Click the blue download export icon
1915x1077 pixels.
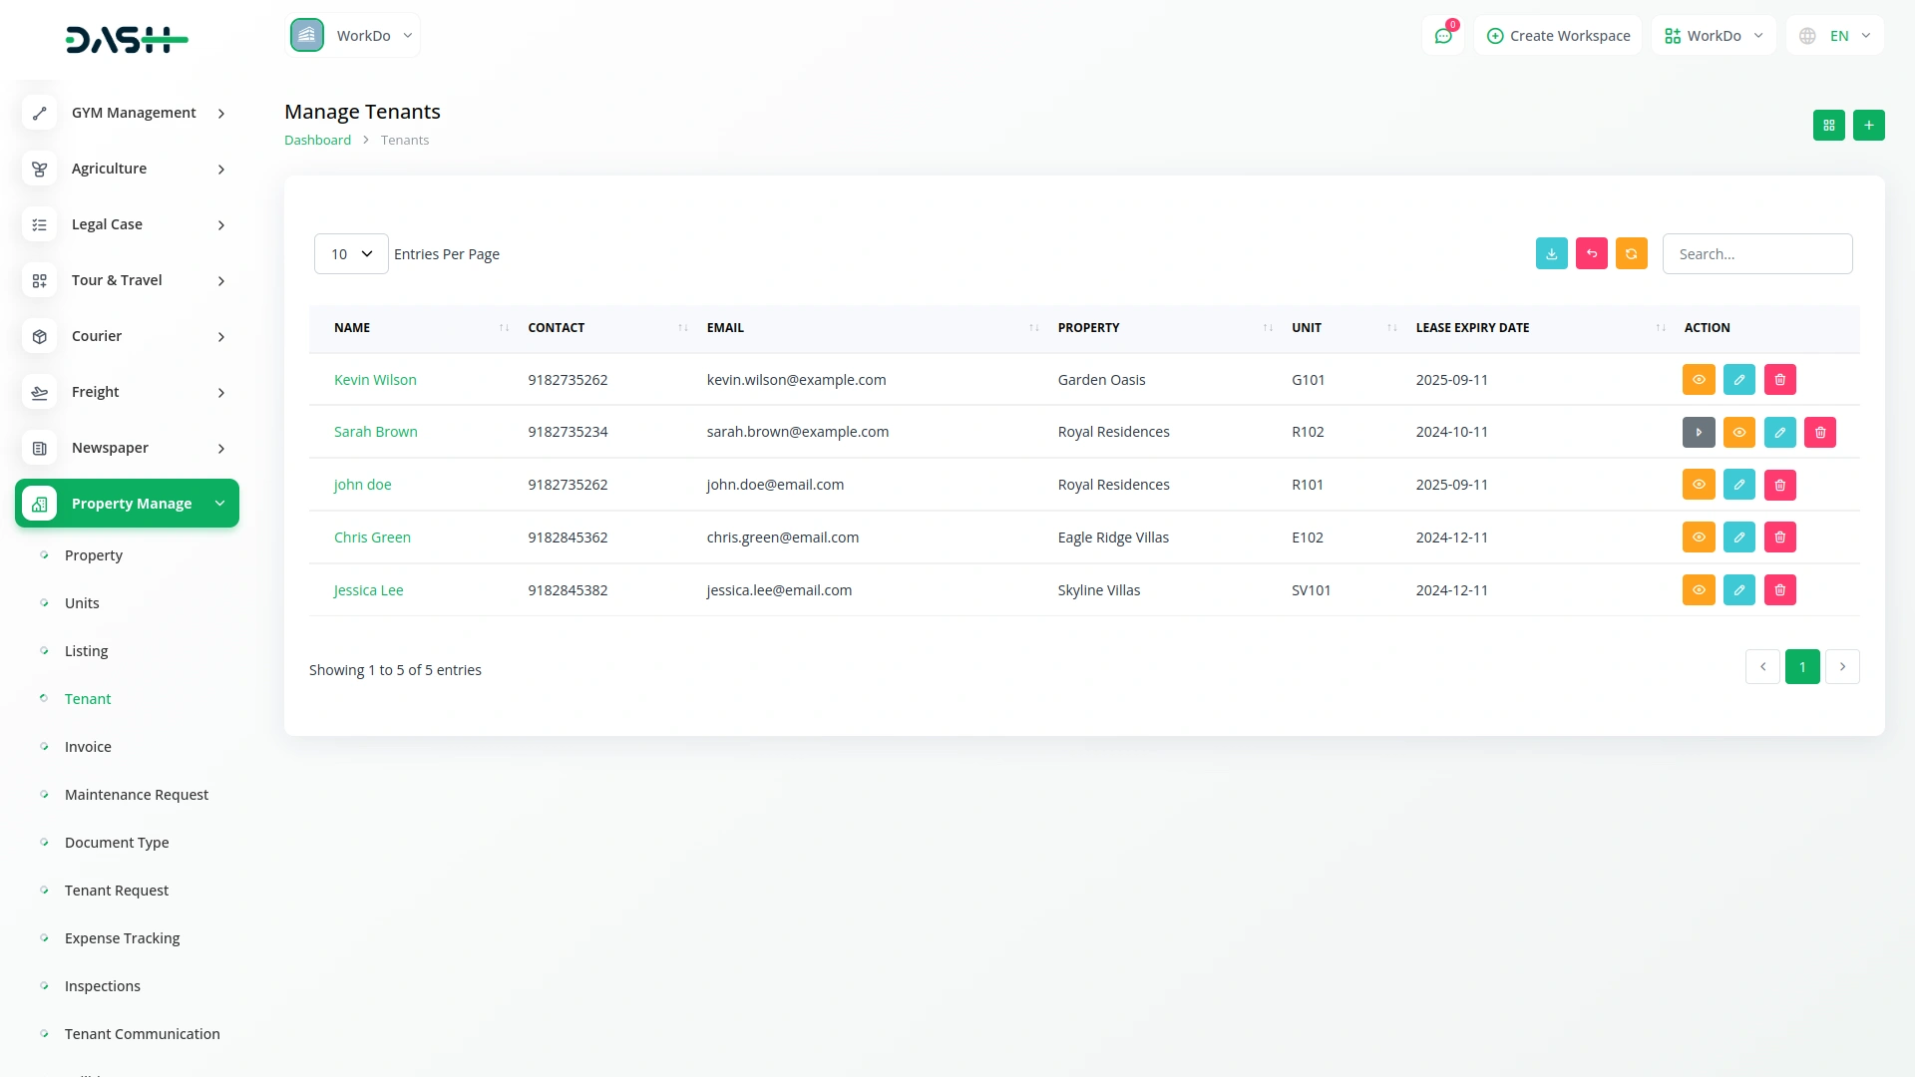(x=1551, y=254)
